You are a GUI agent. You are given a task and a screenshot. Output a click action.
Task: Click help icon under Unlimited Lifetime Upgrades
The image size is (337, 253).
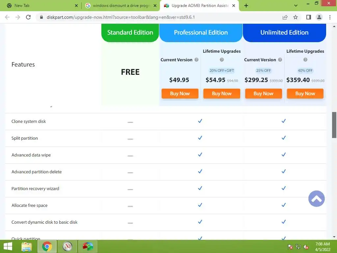point(305,60)
